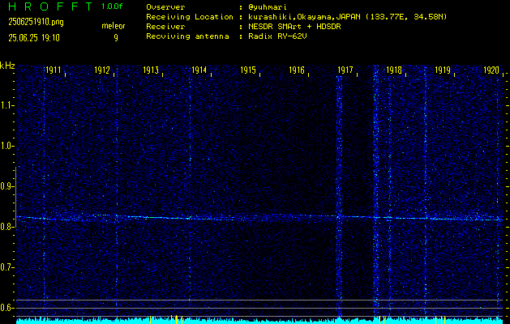Click the 1911 time label
Screen dimensions: 510x324
point(53,70)
